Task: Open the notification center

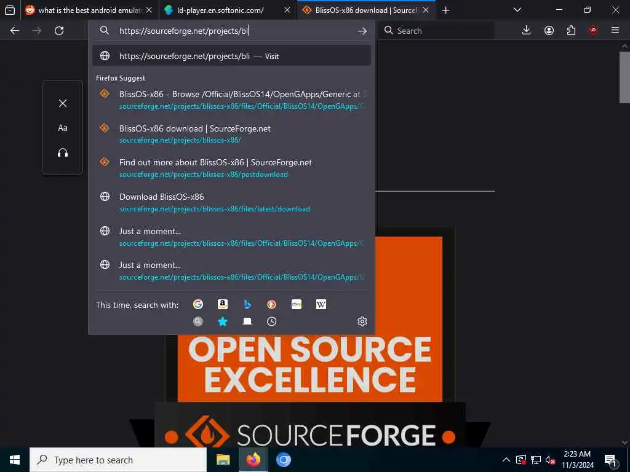Action: pos(610,460)
